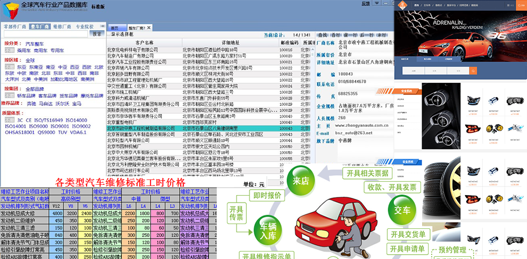The height and width of the screenshot is (259, 527).
Task: Click the 收款、开具发票 box
Action: click(x=392, y=187)
